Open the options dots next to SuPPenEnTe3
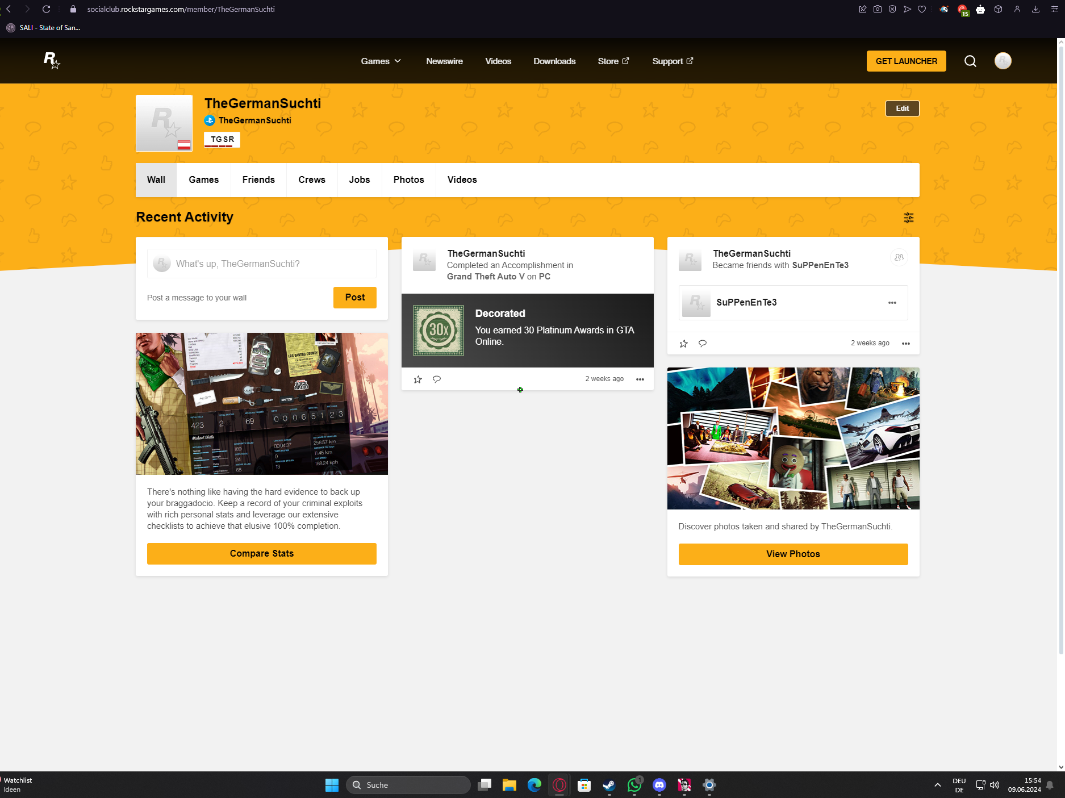The height and width of the screenshot is (798, 1065). click(x=892, y=303)
